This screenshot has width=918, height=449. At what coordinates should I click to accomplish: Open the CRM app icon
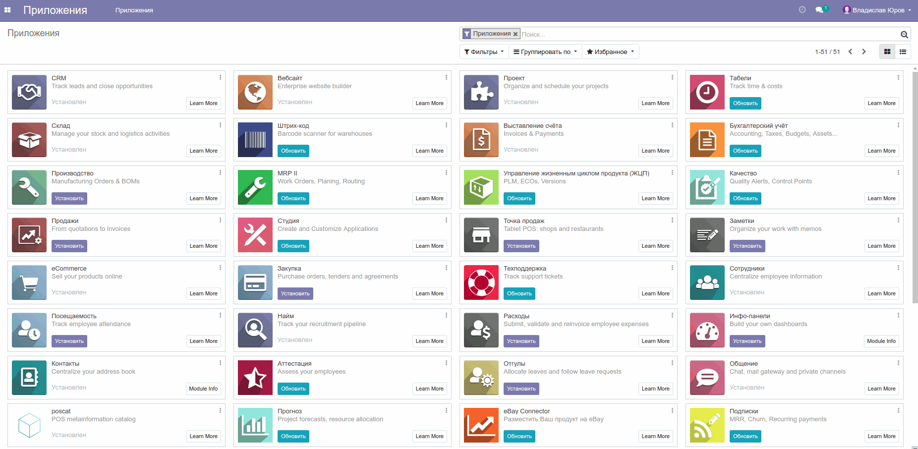[28, 92]
